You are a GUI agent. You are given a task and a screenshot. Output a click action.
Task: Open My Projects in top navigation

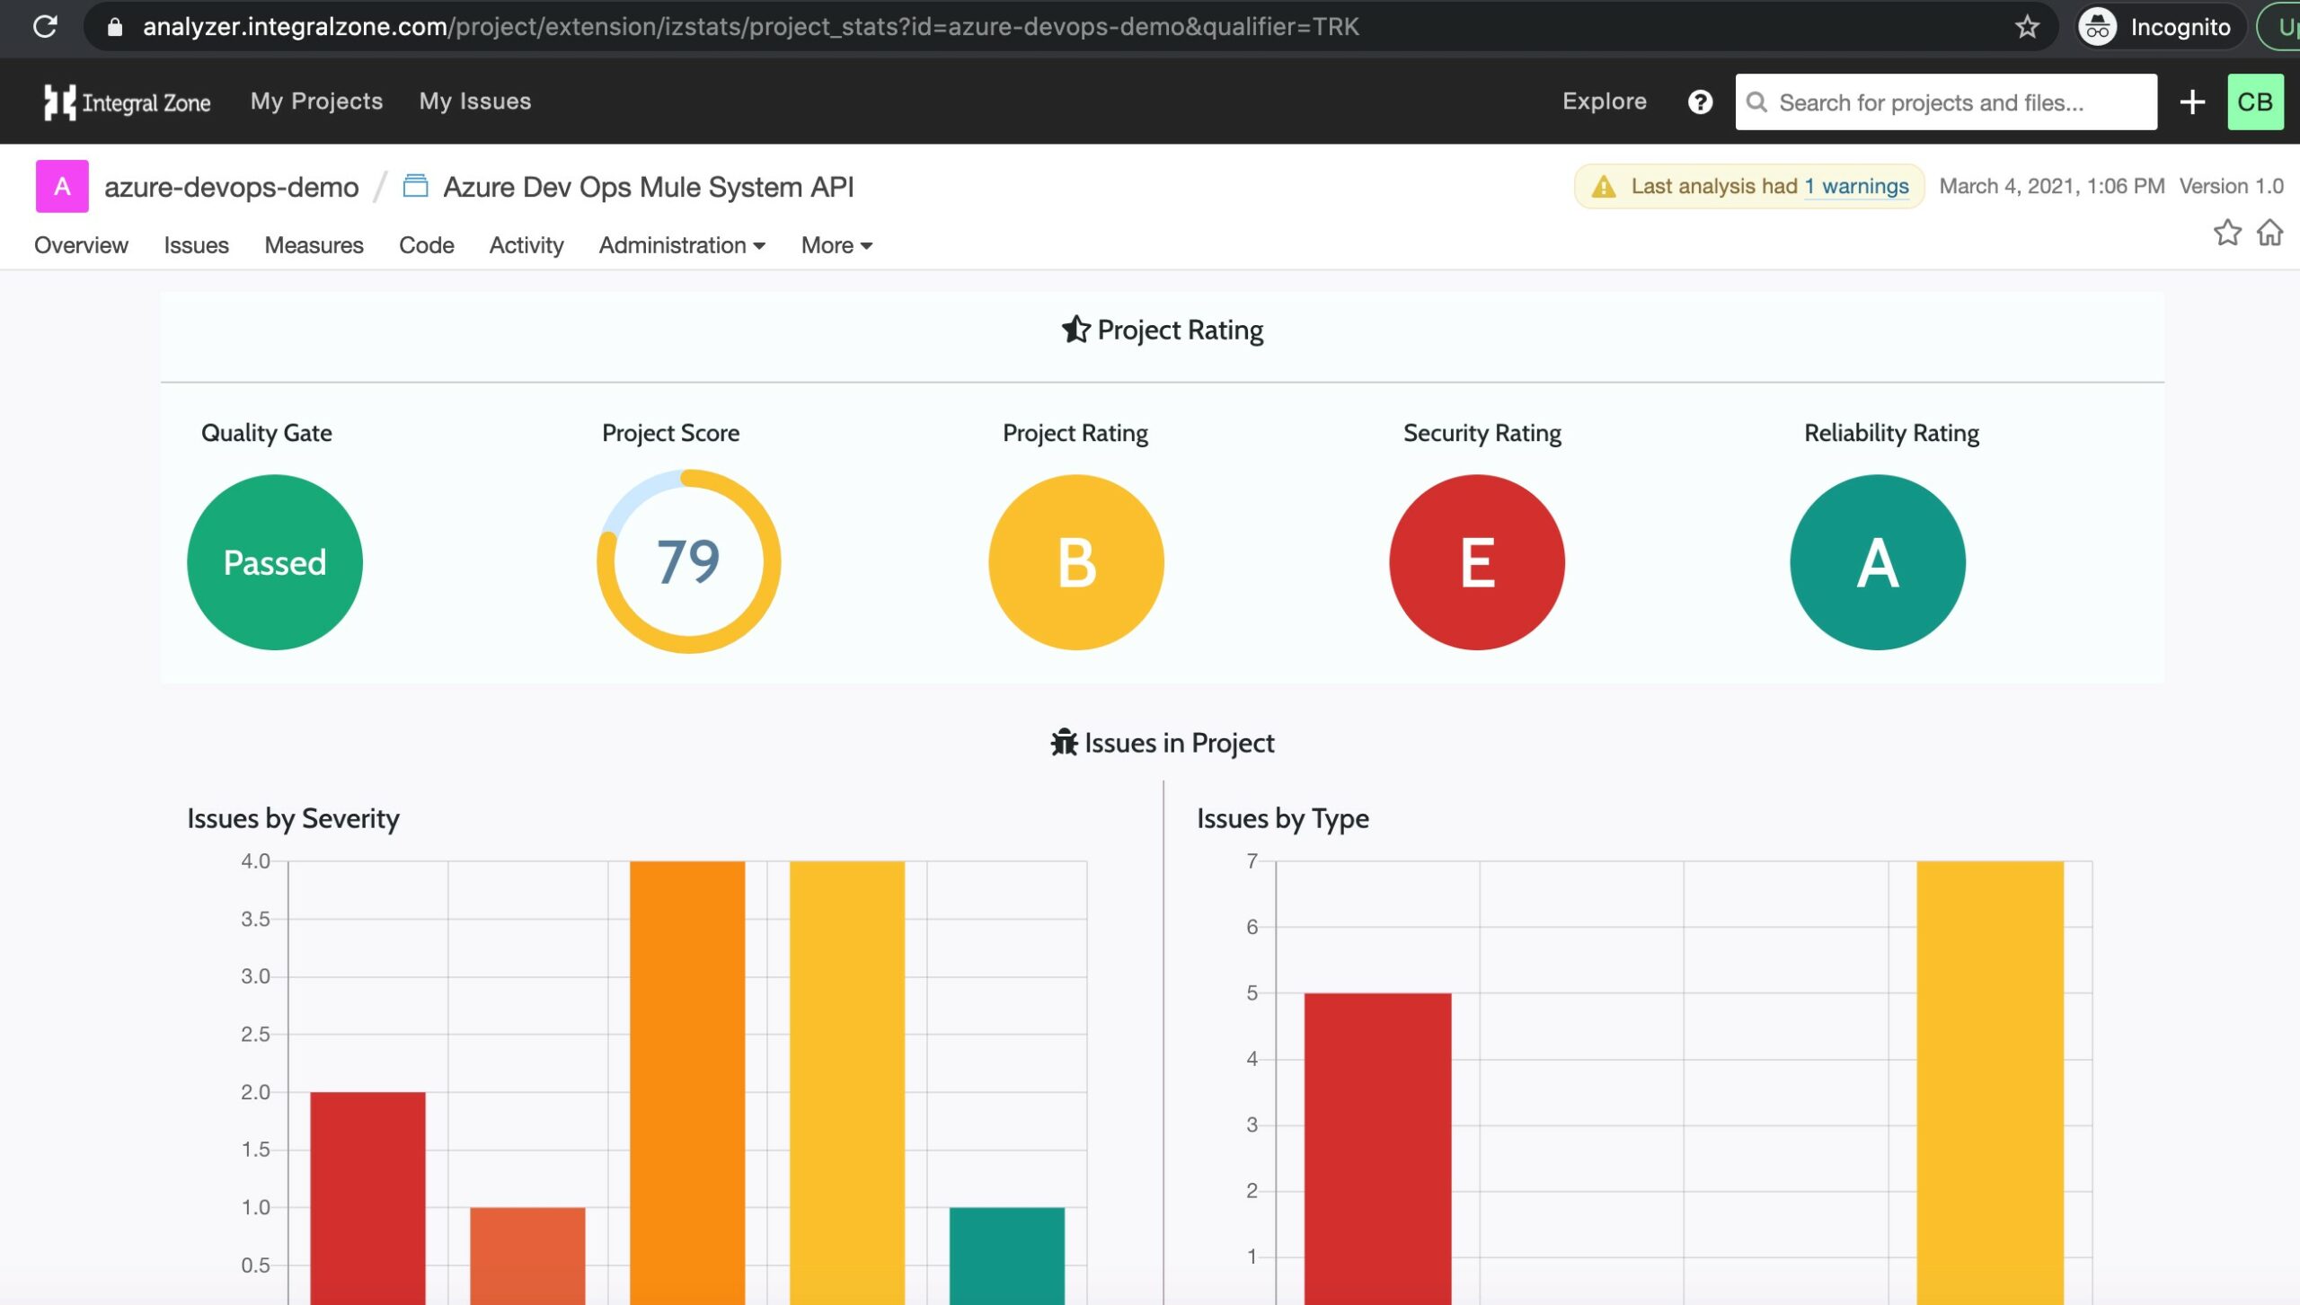316,101
